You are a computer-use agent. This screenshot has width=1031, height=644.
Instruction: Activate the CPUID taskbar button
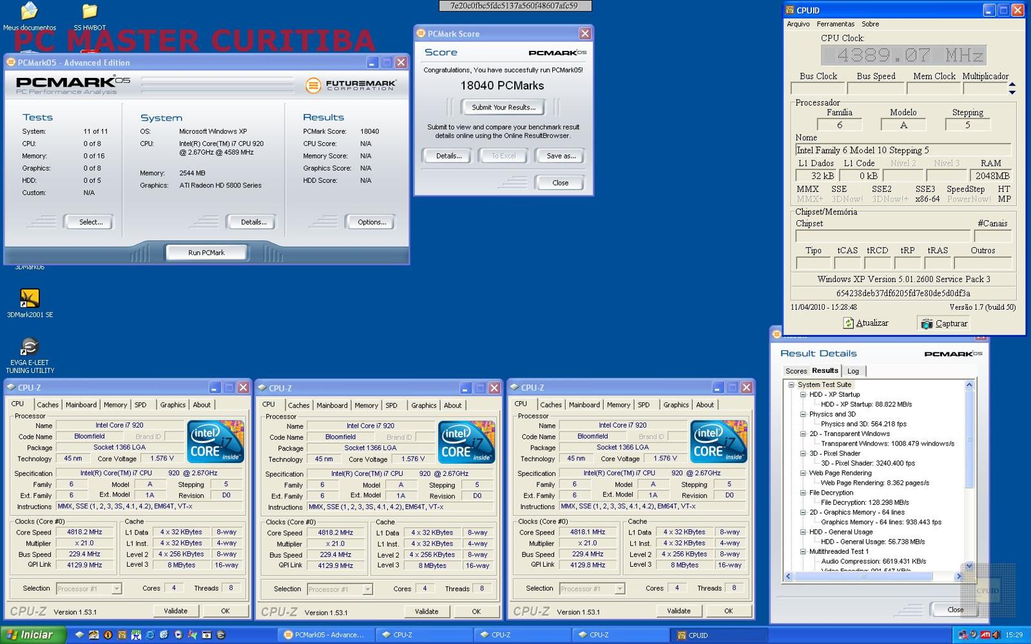pos(719,634)
